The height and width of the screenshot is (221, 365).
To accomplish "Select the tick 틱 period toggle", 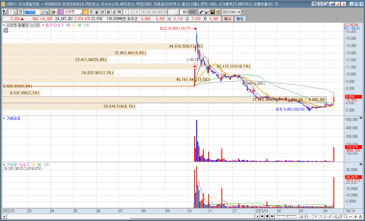I will (119, 12).
